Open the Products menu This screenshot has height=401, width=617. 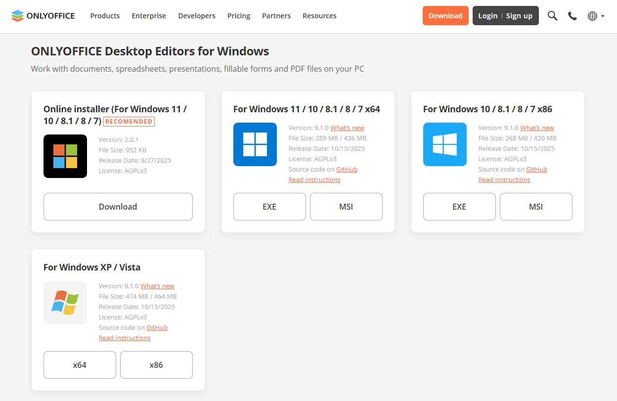tap(105, 15)
